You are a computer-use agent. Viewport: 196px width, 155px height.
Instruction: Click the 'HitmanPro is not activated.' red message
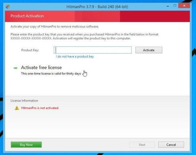click(40, 108)
